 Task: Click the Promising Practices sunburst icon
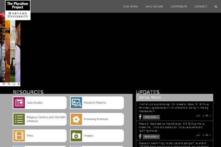[76, 119]
